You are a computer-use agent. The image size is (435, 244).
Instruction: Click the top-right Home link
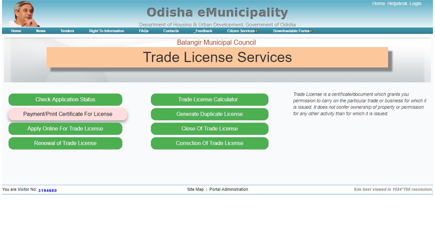pos(378,3)
